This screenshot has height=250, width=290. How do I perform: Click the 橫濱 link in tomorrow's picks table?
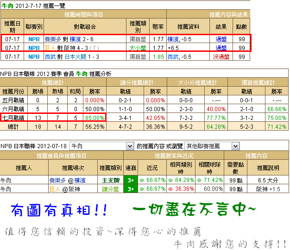[x=80, y=181]
